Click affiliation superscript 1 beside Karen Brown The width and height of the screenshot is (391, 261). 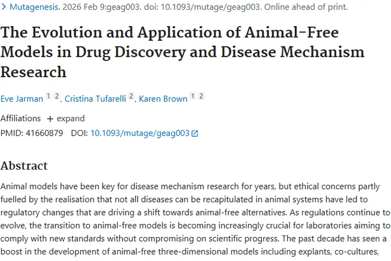point(193,97)
